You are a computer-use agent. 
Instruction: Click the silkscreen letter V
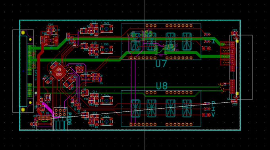click(x=213, y=115)
